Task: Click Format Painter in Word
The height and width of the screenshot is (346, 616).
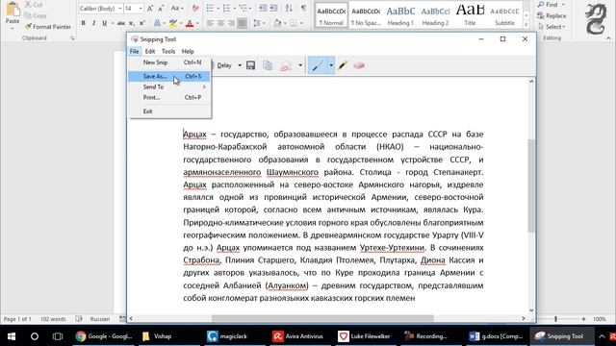Action: click(x=47, y=27)
